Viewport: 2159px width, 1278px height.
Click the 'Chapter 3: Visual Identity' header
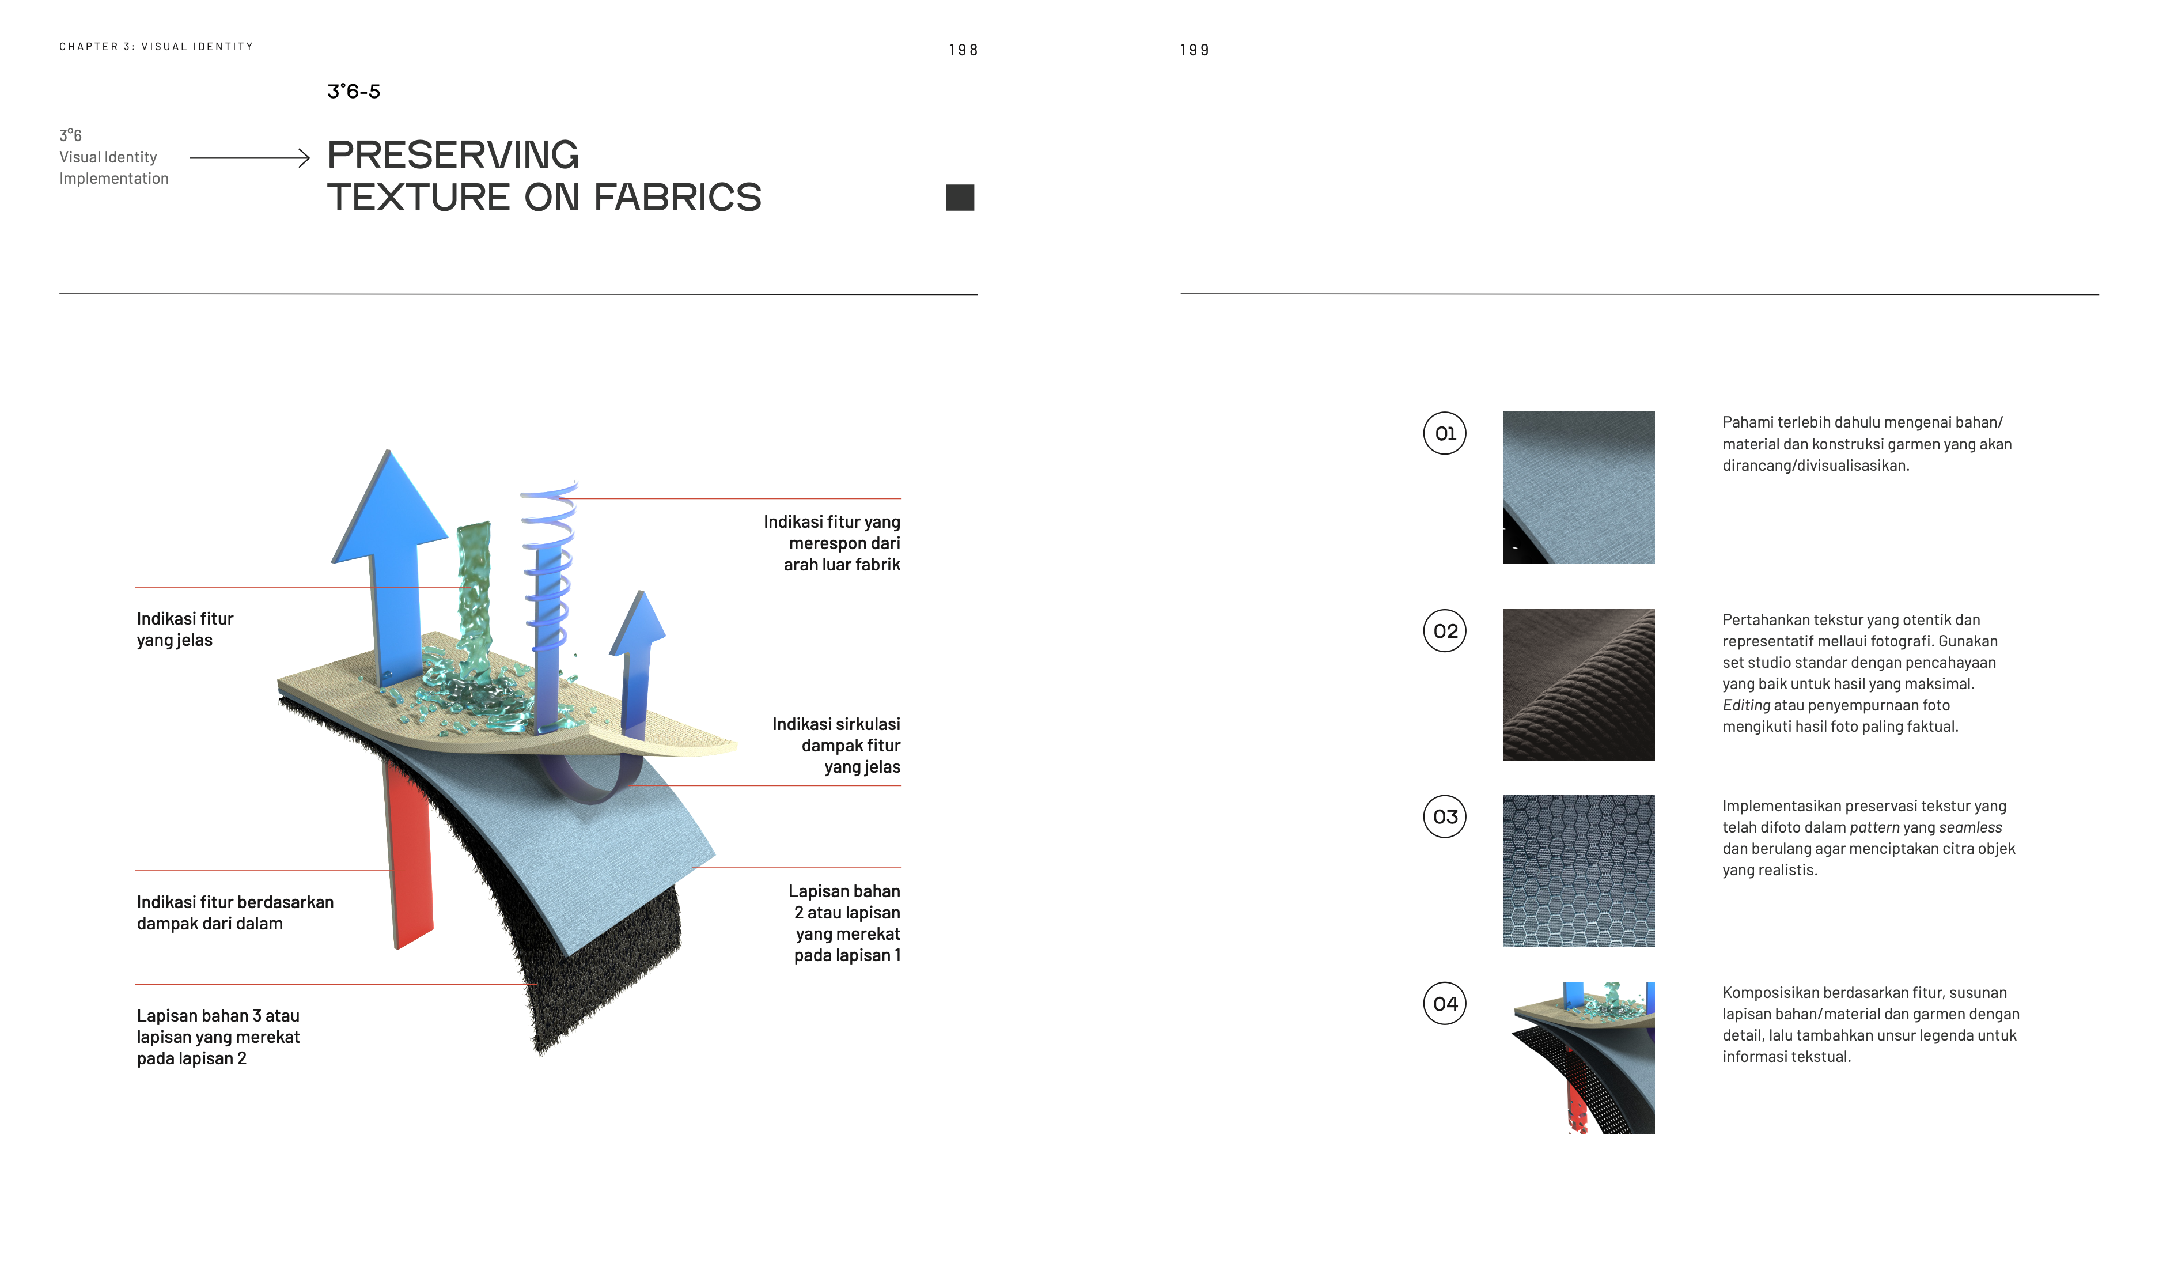(x=156, y=47)
